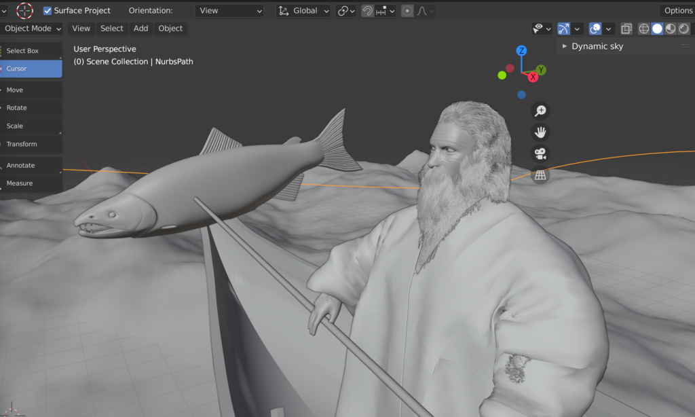Click the hand pan view icon
Image resolution: width=695 pixels, height=417 pixels.
click(540, 132)
